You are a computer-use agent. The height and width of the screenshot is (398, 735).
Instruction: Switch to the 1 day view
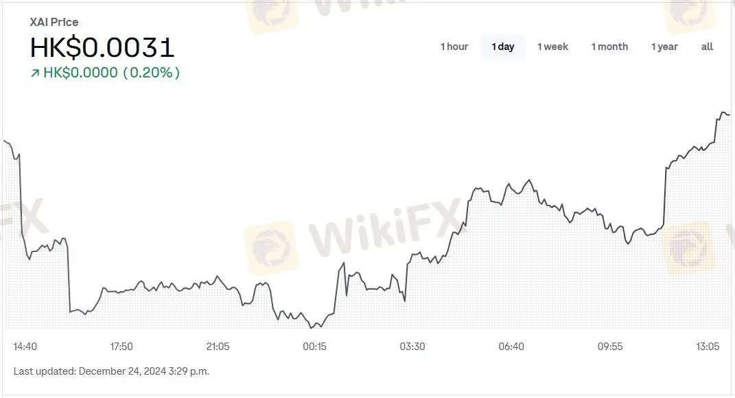point(502,47)
